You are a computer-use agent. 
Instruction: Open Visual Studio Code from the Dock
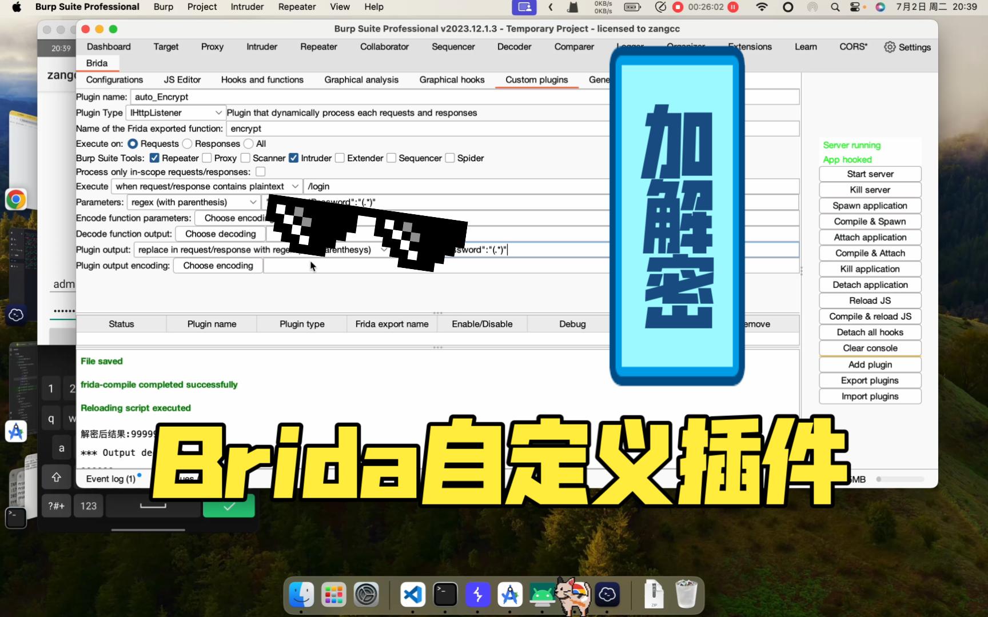pyautogui.click(x=413, y=595)
